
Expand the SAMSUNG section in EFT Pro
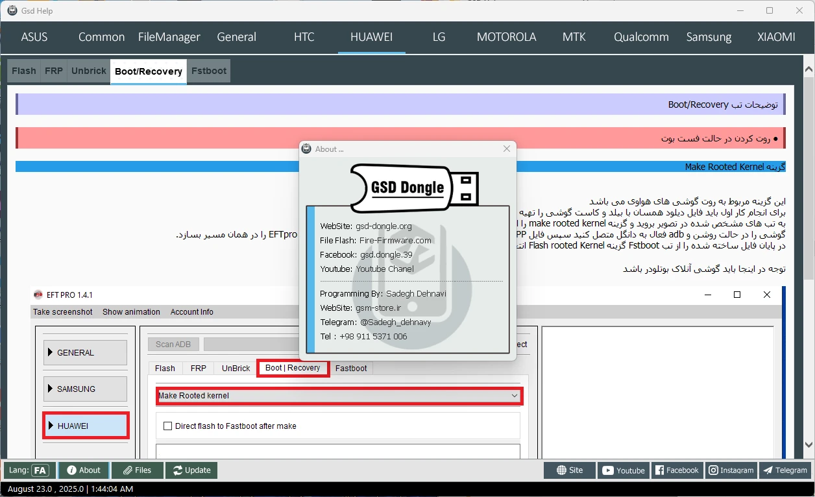pos(85,389)
